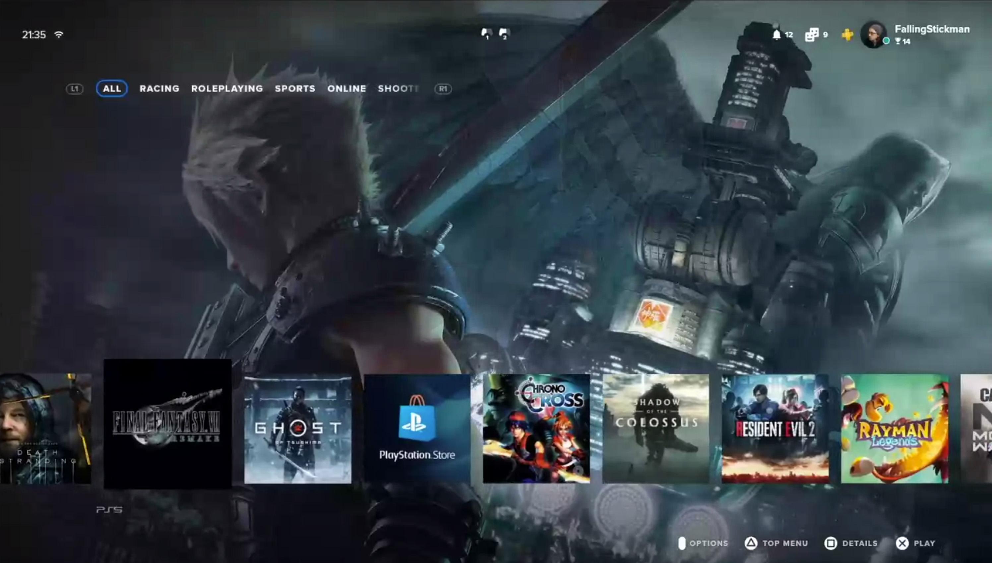Select the Death Stranding game tile
992x563 pixels.
pyautogui.click(x=46, y=429)
